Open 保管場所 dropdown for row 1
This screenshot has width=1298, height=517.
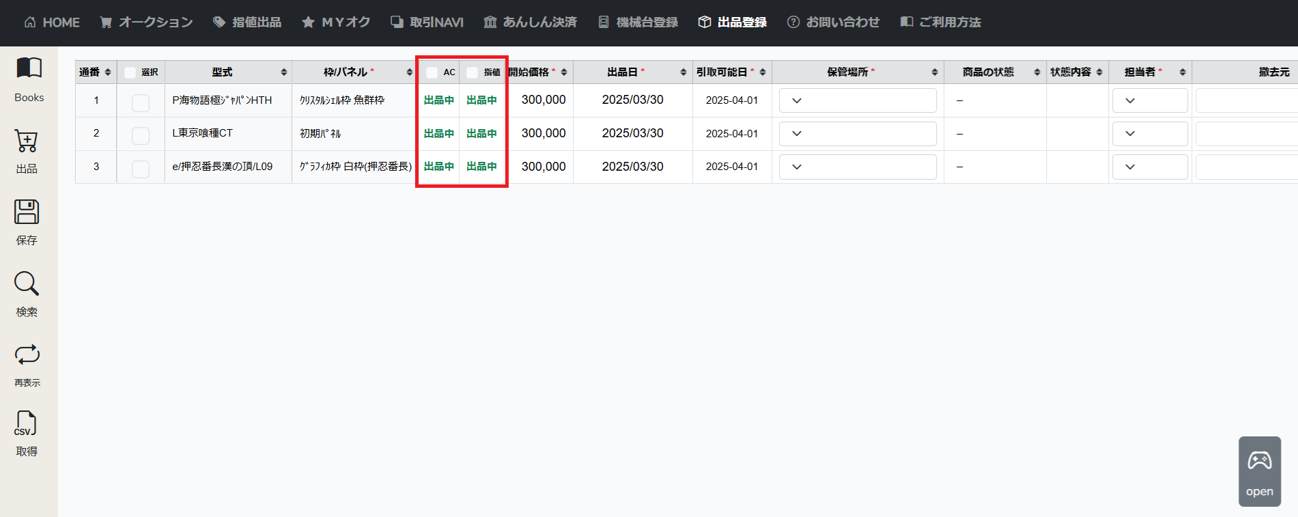coord(858,100)
